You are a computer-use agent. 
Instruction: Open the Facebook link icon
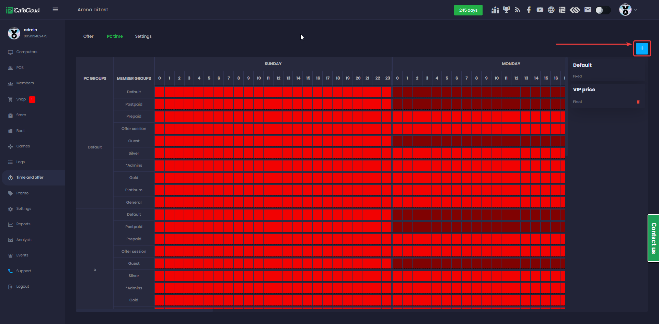coord(529,10)
